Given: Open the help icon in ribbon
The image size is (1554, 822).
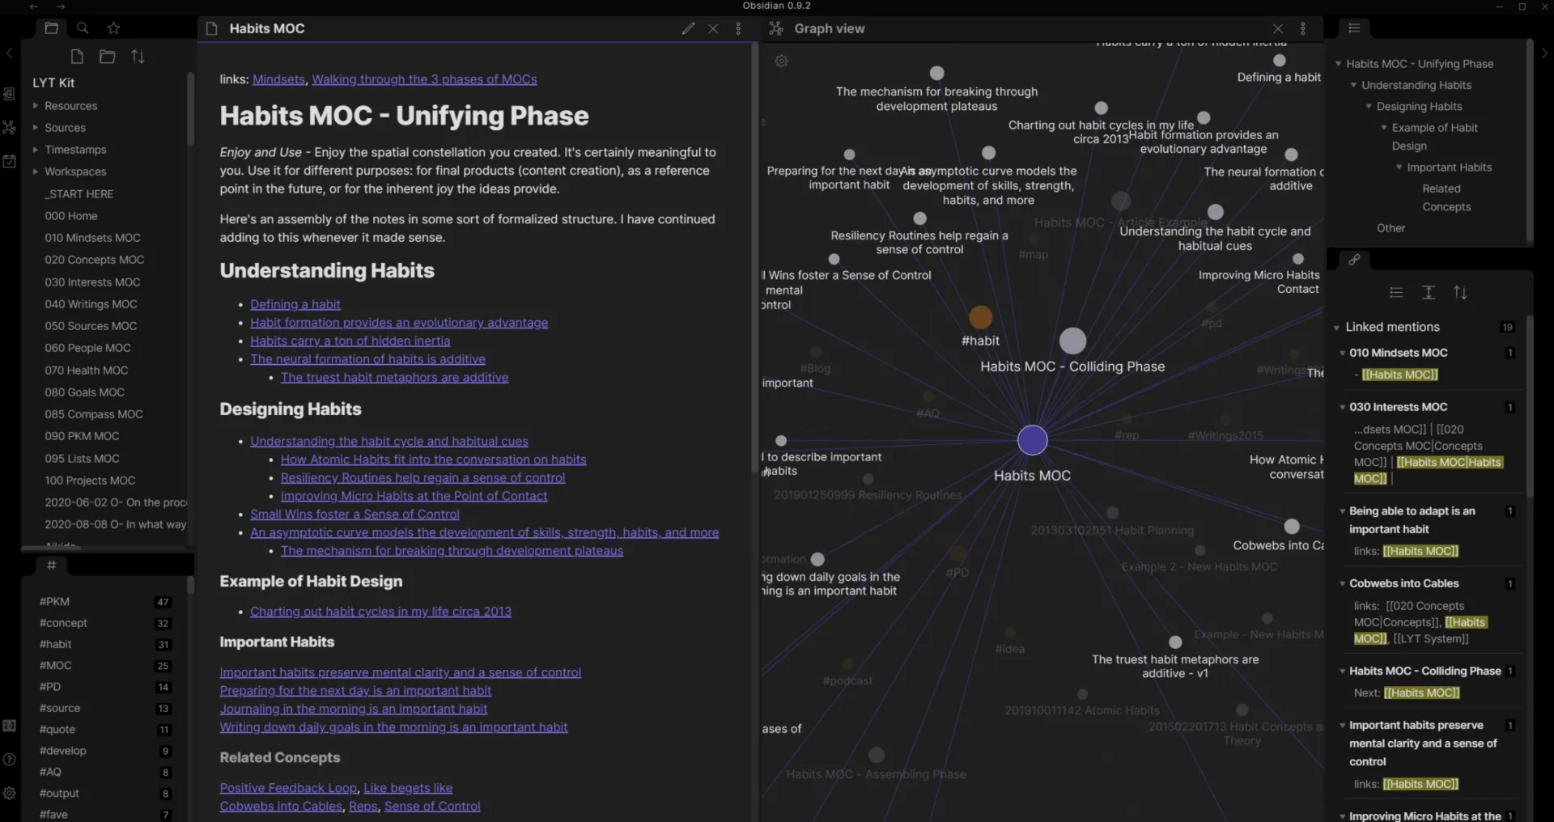Looking at the screenshot, I should [9, 760].
